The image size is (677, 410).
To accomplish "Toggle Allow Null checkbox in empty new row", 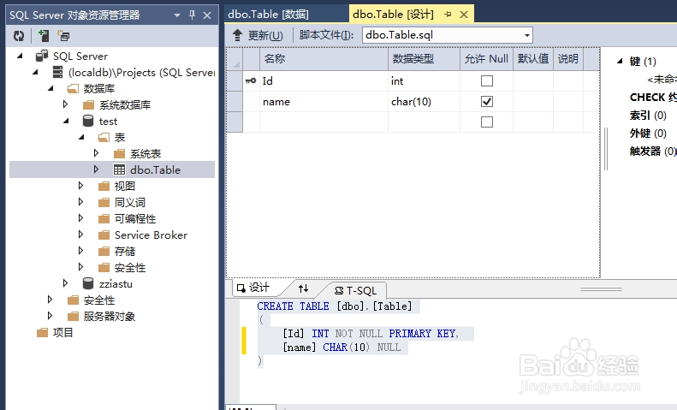I will pyautogui.click(x=487, y=122).
